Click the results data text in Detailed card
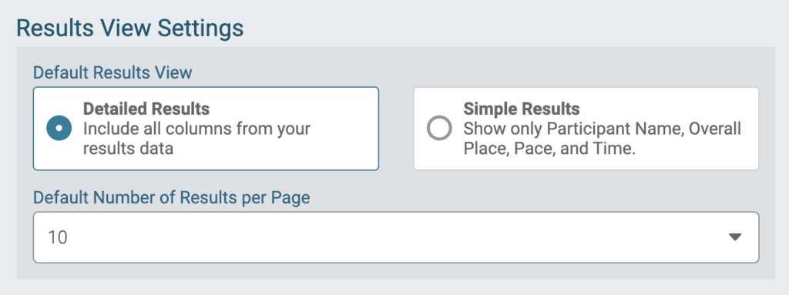 click(x=129, y=149)
